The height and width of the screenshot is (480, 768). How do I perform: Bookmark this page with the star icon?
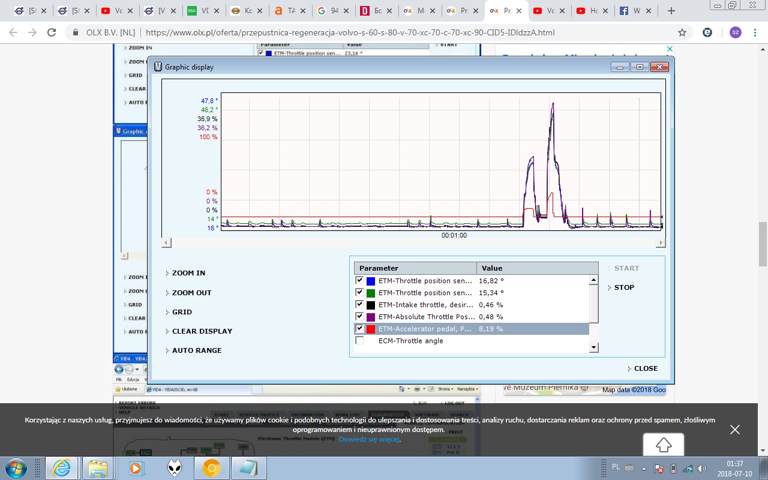pos(682,33)
